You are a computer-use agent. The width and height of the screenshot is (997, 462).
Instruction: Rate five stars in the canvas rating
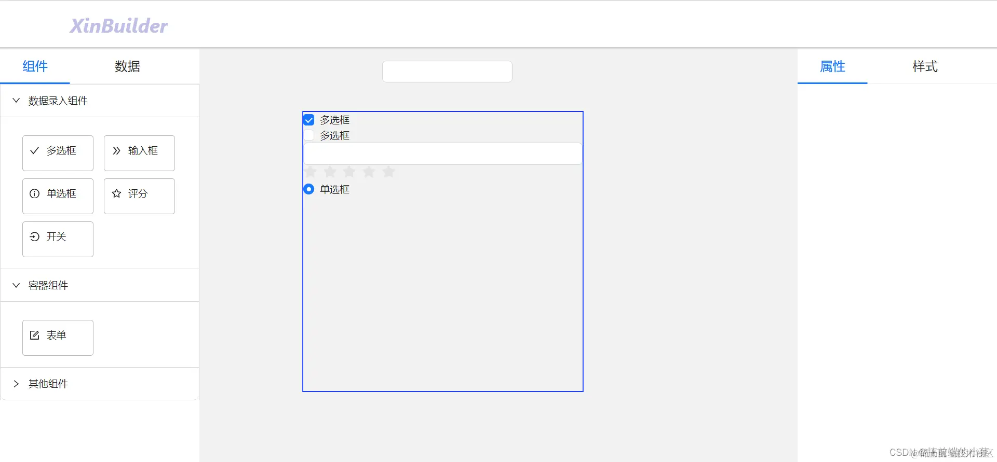pyautogui.click(x=388, y=172)
